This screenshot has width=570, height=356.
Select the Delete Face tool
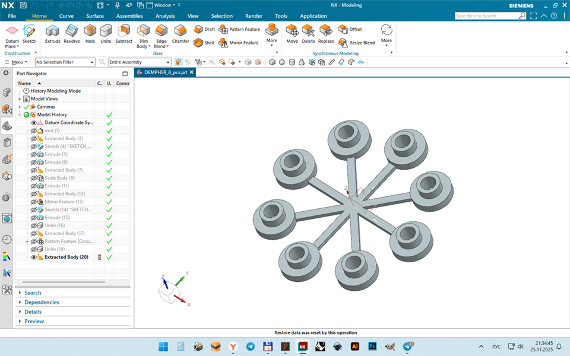click(x=308, y=34)
